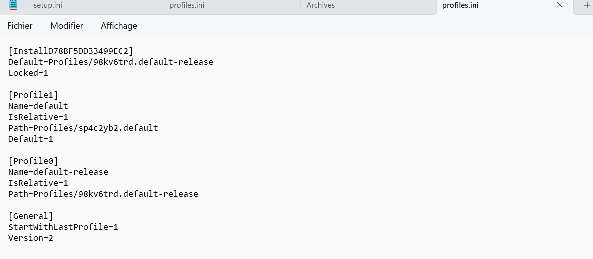
Task: Click the StartWithLastProfile=1 line
Action: point(63,227)
